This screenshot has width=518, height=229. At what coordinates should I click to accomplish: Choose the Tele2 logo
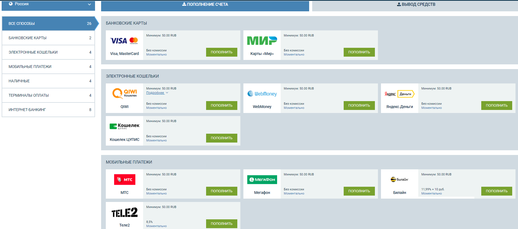124,212
